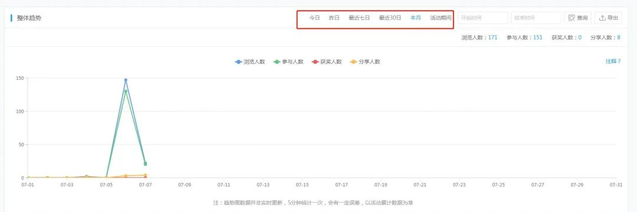Click the 浏览人数 total value 171

click(x=492, y=37)
